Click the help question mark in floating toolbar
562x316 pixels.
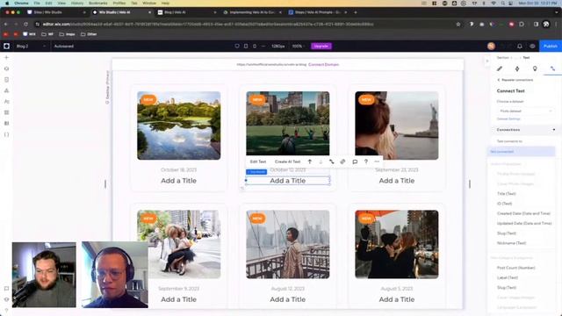pyautogui.click(x=366, y=162)
